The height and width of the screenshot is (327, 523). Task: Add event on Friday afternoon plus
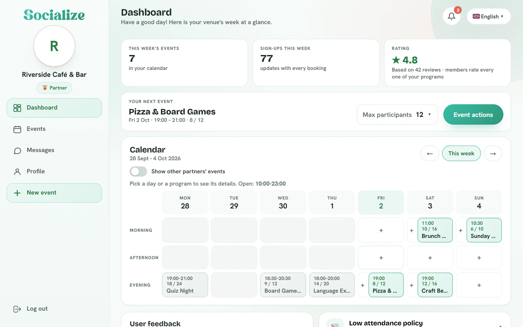pyautogui.click(x=381, y=258)
